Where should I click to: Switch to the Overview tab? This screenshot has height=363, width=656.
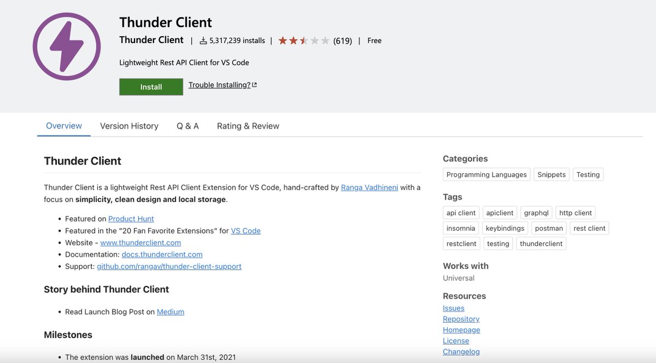[64, 126]
